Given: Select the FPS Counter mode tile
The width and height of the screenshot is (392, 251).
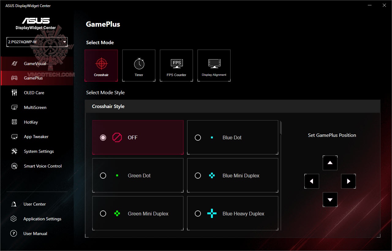Looking at the screenshot, I should (x=176, y=66).
